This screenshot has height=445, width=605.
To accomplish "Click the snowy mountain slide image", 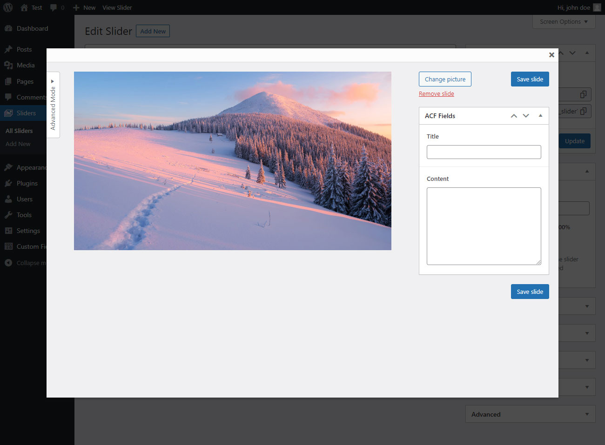I will pyautogui.click(x=232, y=161).
